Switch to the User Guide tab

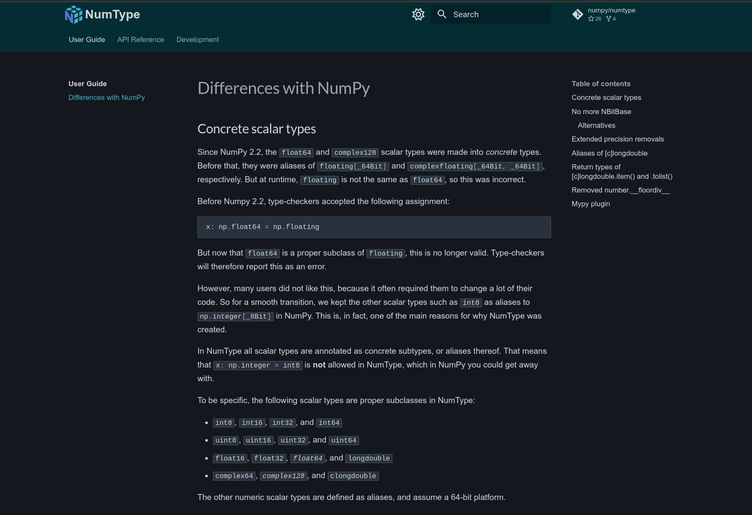[87, 39]
